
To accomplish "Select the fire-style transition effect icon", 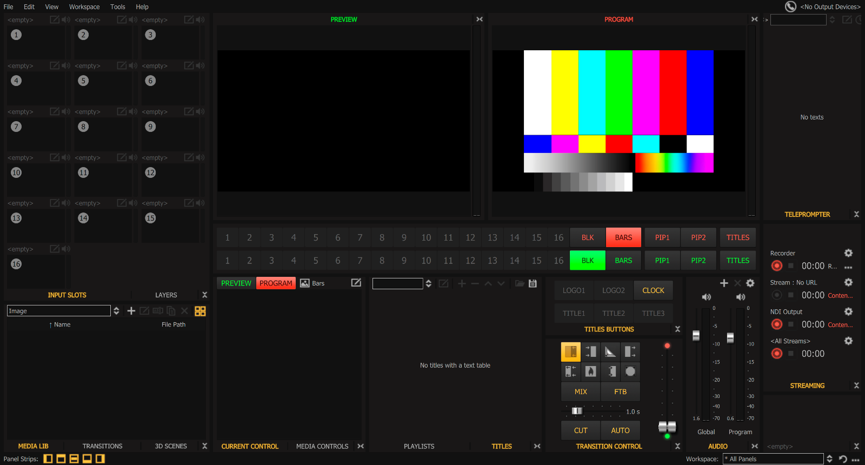I will 590,371.
